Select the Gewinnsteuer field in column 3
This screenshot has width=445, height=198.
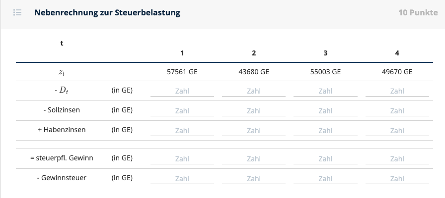325,179
